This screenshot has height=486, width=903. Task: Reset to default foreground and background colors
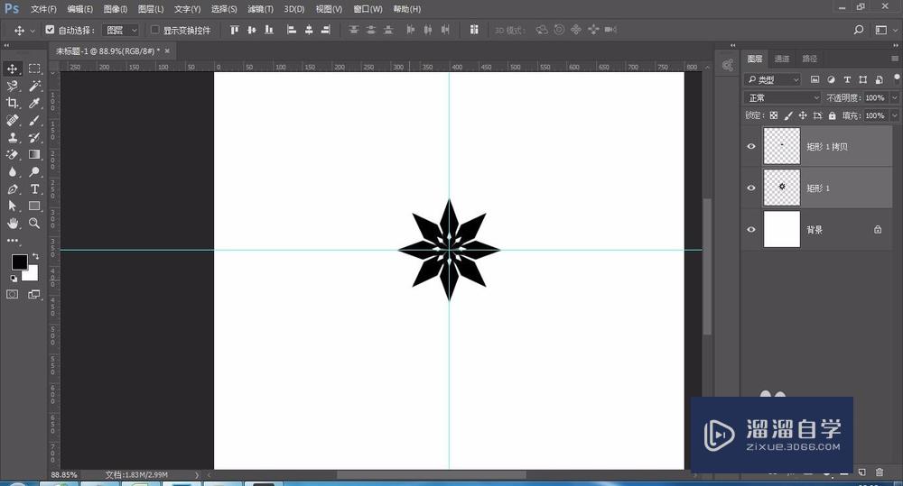14,279
